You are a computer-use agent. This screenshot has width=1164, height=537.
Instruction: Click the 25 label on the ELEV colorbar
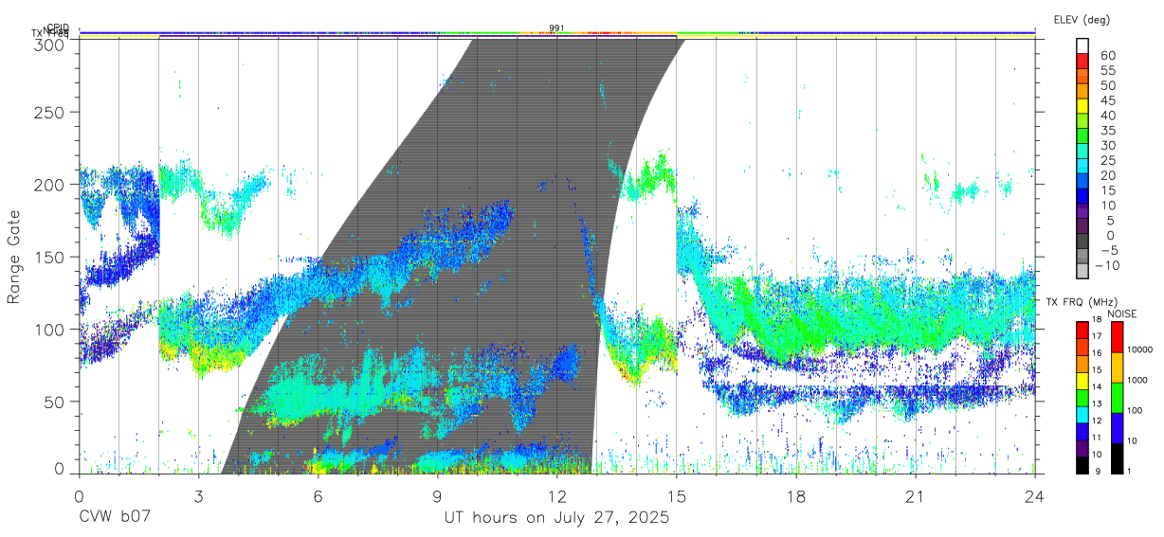tap(1110, 160)
